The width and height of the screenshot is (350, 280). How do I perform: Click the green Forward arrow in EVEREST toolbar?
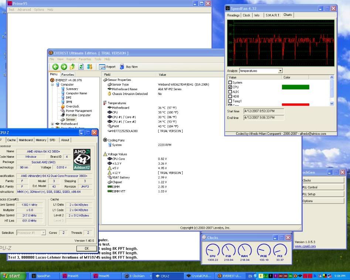[x=64, y=67]
